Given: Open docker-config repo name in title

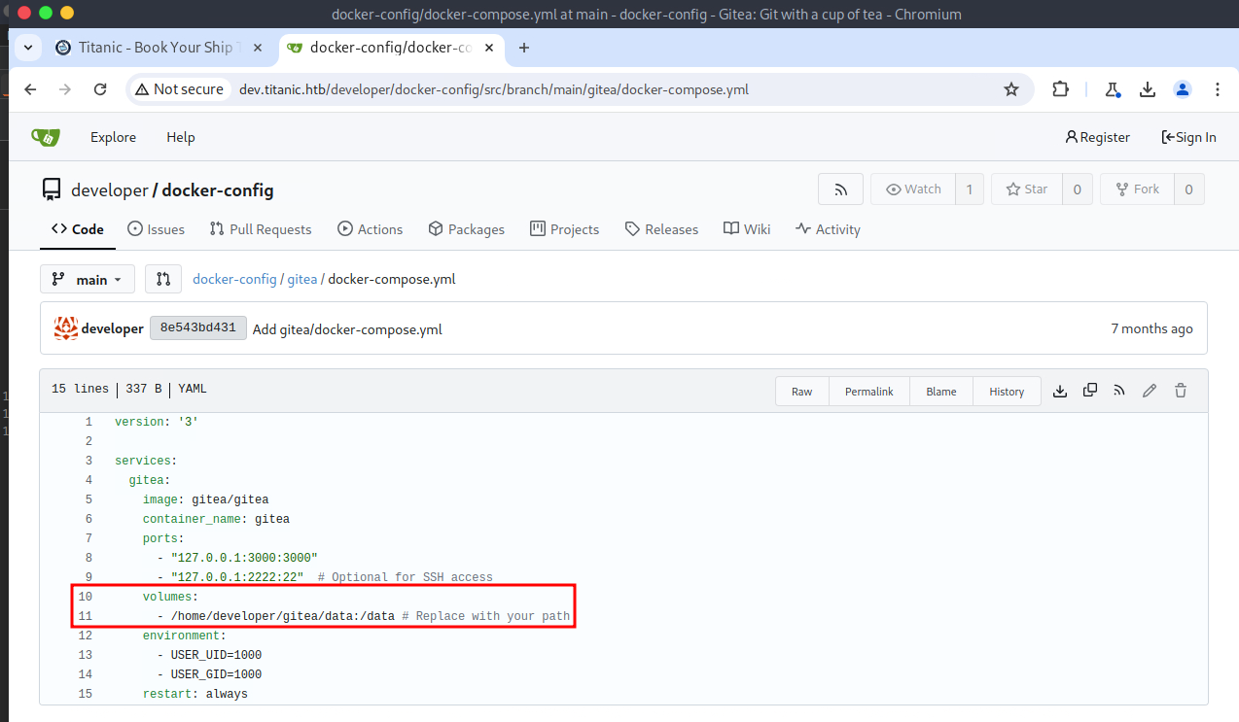Looking at the screenshot, I should point(218,190).
